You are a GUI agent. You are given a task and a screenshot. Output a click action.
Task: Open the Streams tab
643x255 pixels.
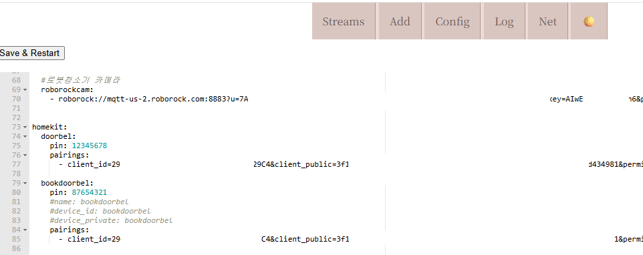click(x=344, y=21)
